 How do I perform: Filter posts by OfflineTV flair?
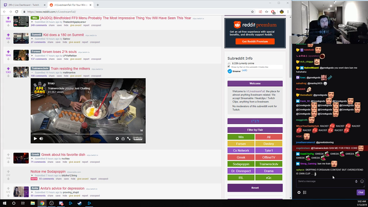[269, 158]
